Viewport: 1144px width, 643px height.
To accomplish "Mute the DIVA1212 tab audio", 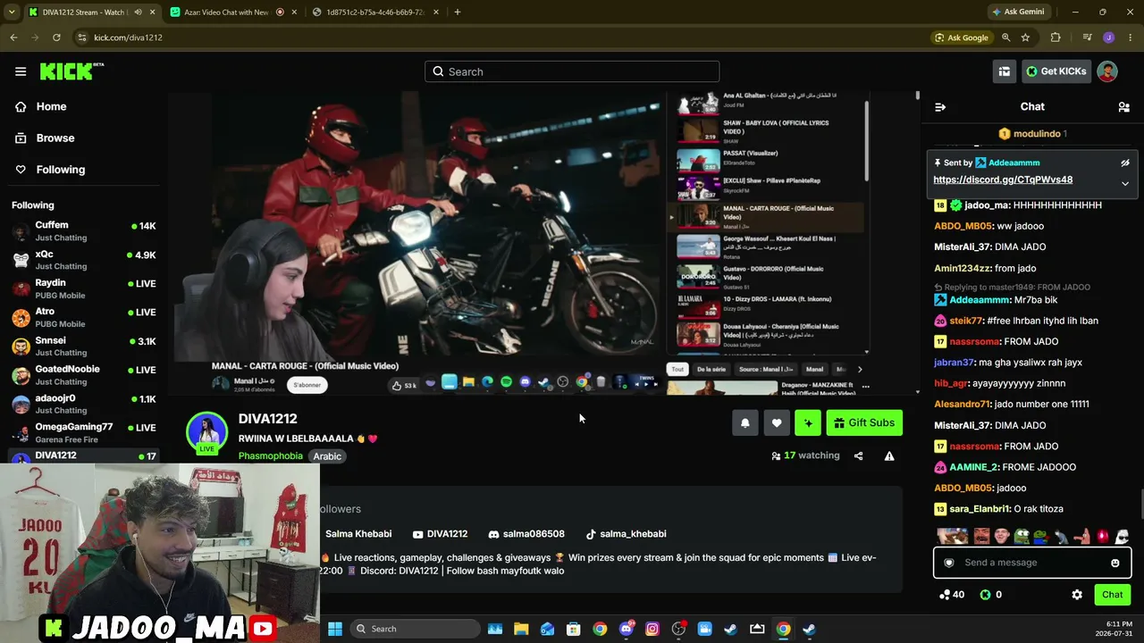I will pyautogui.click(x=138, y=13).
